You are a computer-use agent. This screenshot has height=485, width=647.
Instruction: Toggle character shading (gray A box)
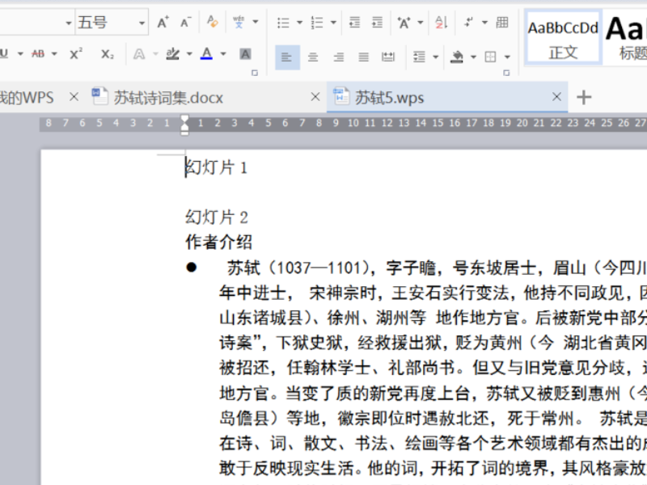[246, 53]
